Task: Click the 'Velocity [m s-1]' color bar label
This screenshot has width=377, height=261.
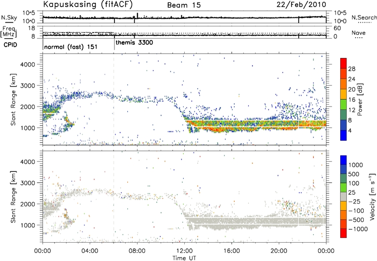Action: [x=373, y=196]
